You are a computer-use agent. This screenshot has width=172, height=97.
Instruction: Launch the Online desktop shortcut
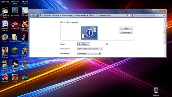click(x=25, y=65)
